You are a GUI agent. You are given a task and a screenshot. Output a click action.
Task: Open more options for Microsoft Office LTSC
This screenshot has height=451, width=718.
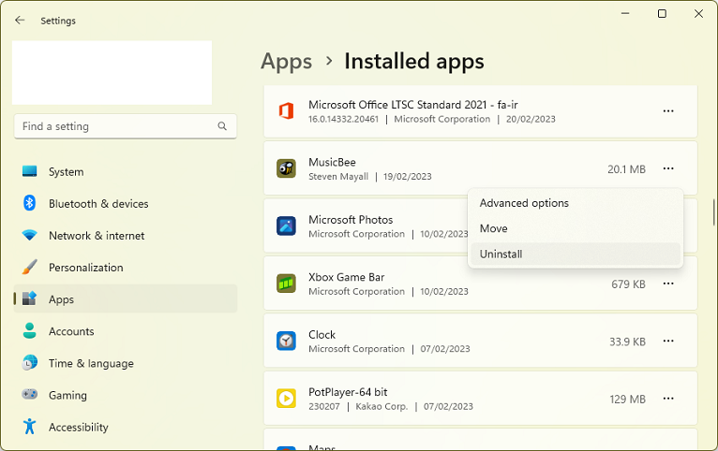pos(668,111)
